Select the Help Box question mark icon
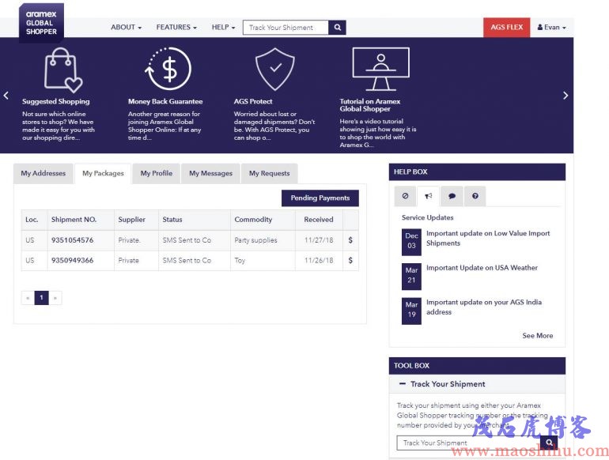This screenshot has height=460, width=609. click(x=475, y=196)
